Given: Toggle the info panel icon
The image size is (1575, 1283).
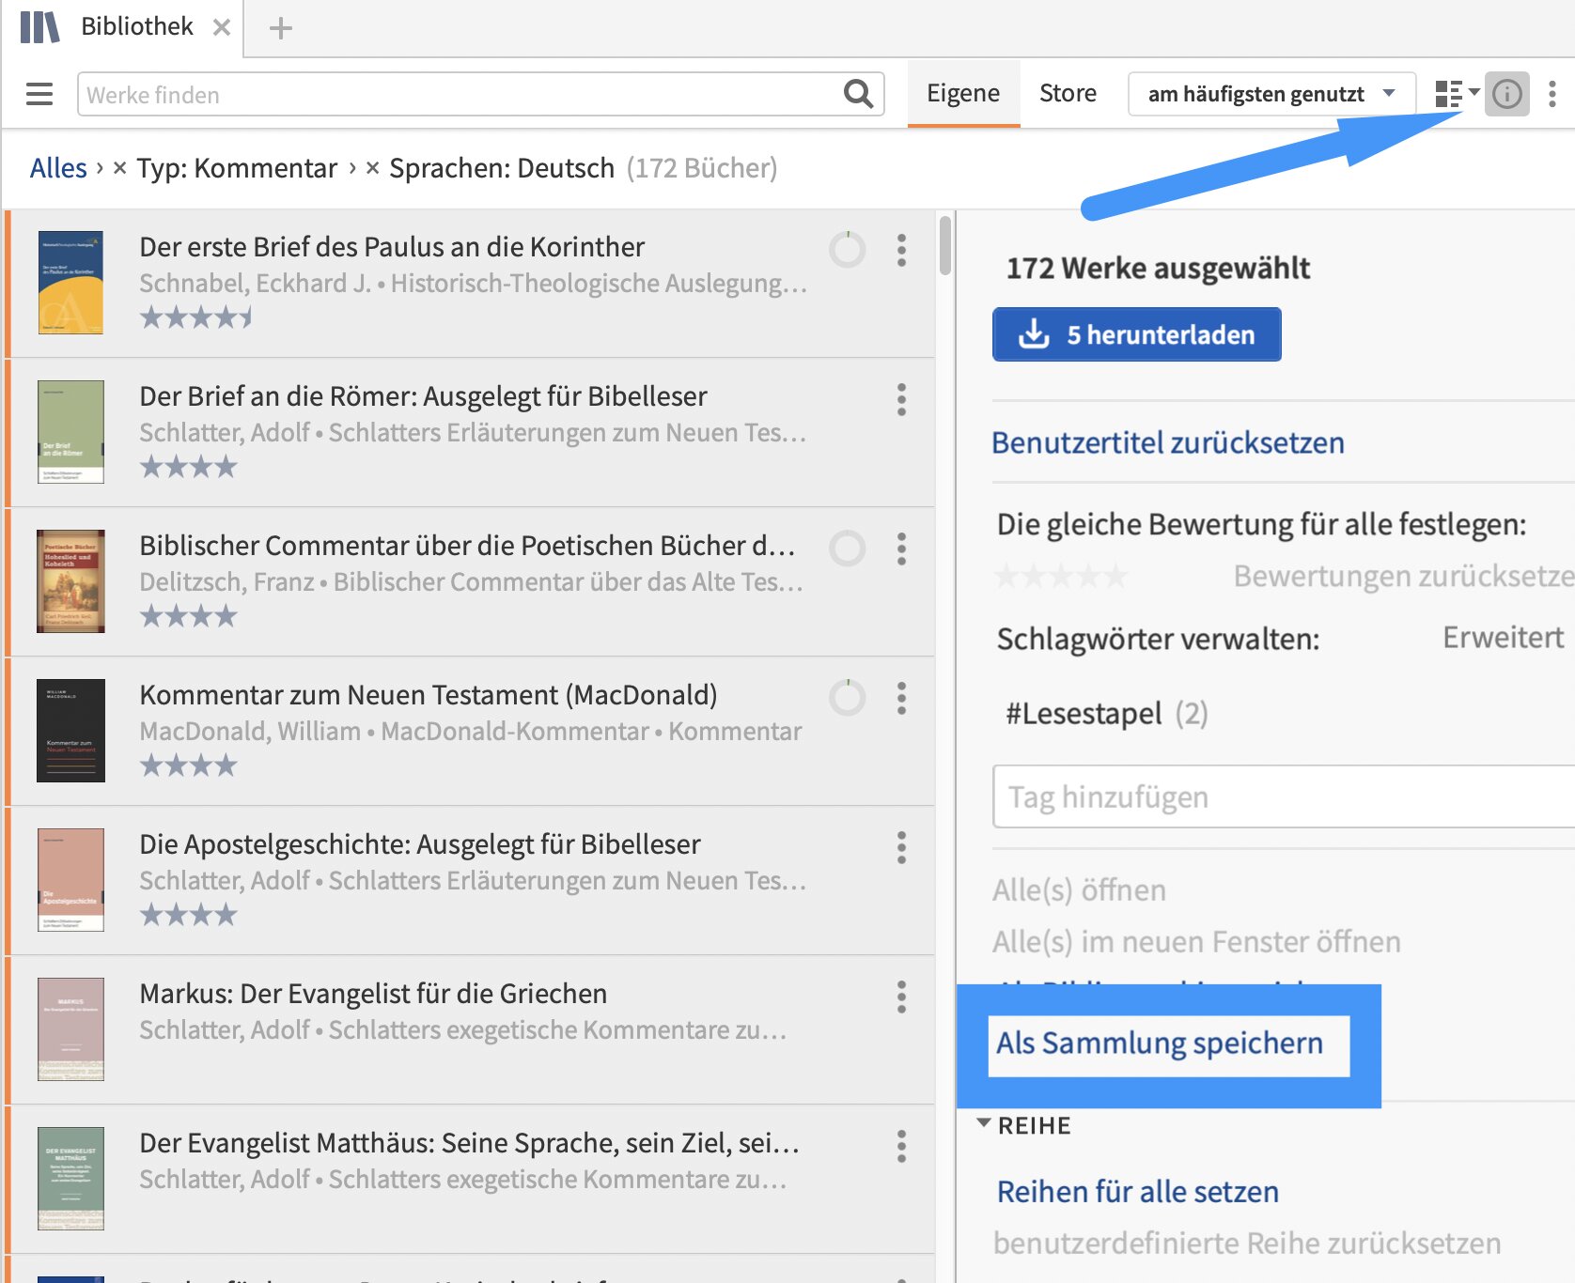Looking at the screenshot, I should [x=1507, y=94].
